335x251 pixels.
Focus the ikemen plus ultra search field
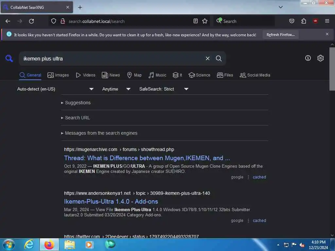[x=112, y=59]
